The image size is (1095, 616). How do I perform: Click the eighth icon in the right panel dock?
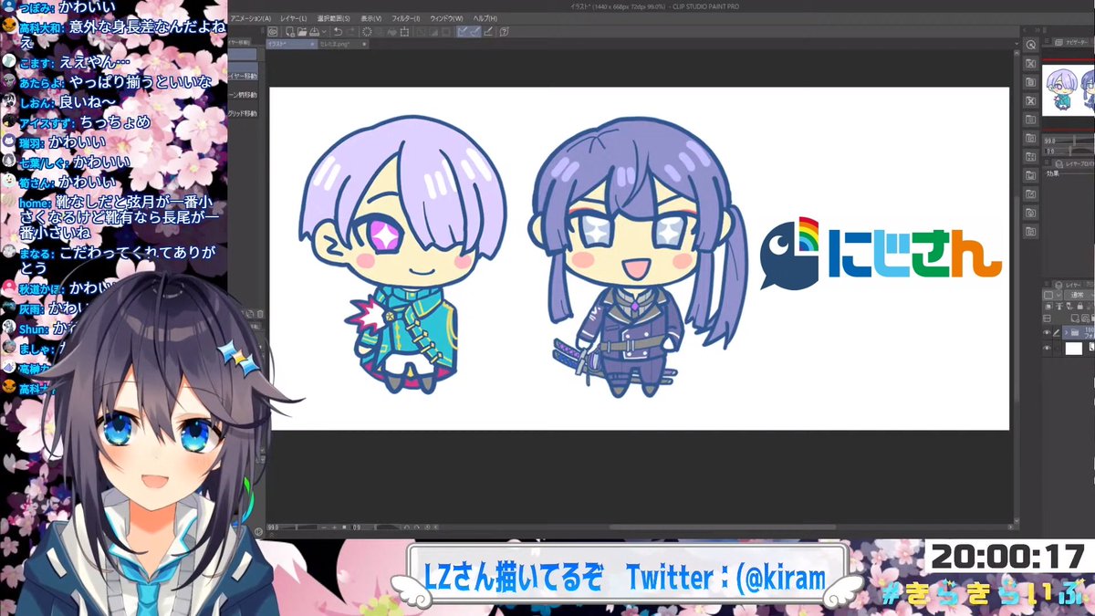(1031, 175)
